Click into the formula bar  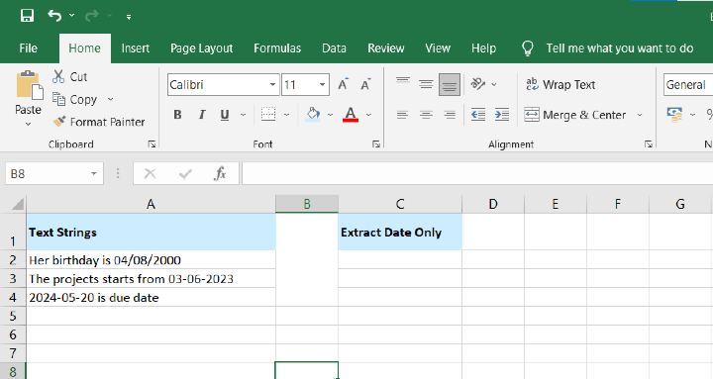[477, 173]
